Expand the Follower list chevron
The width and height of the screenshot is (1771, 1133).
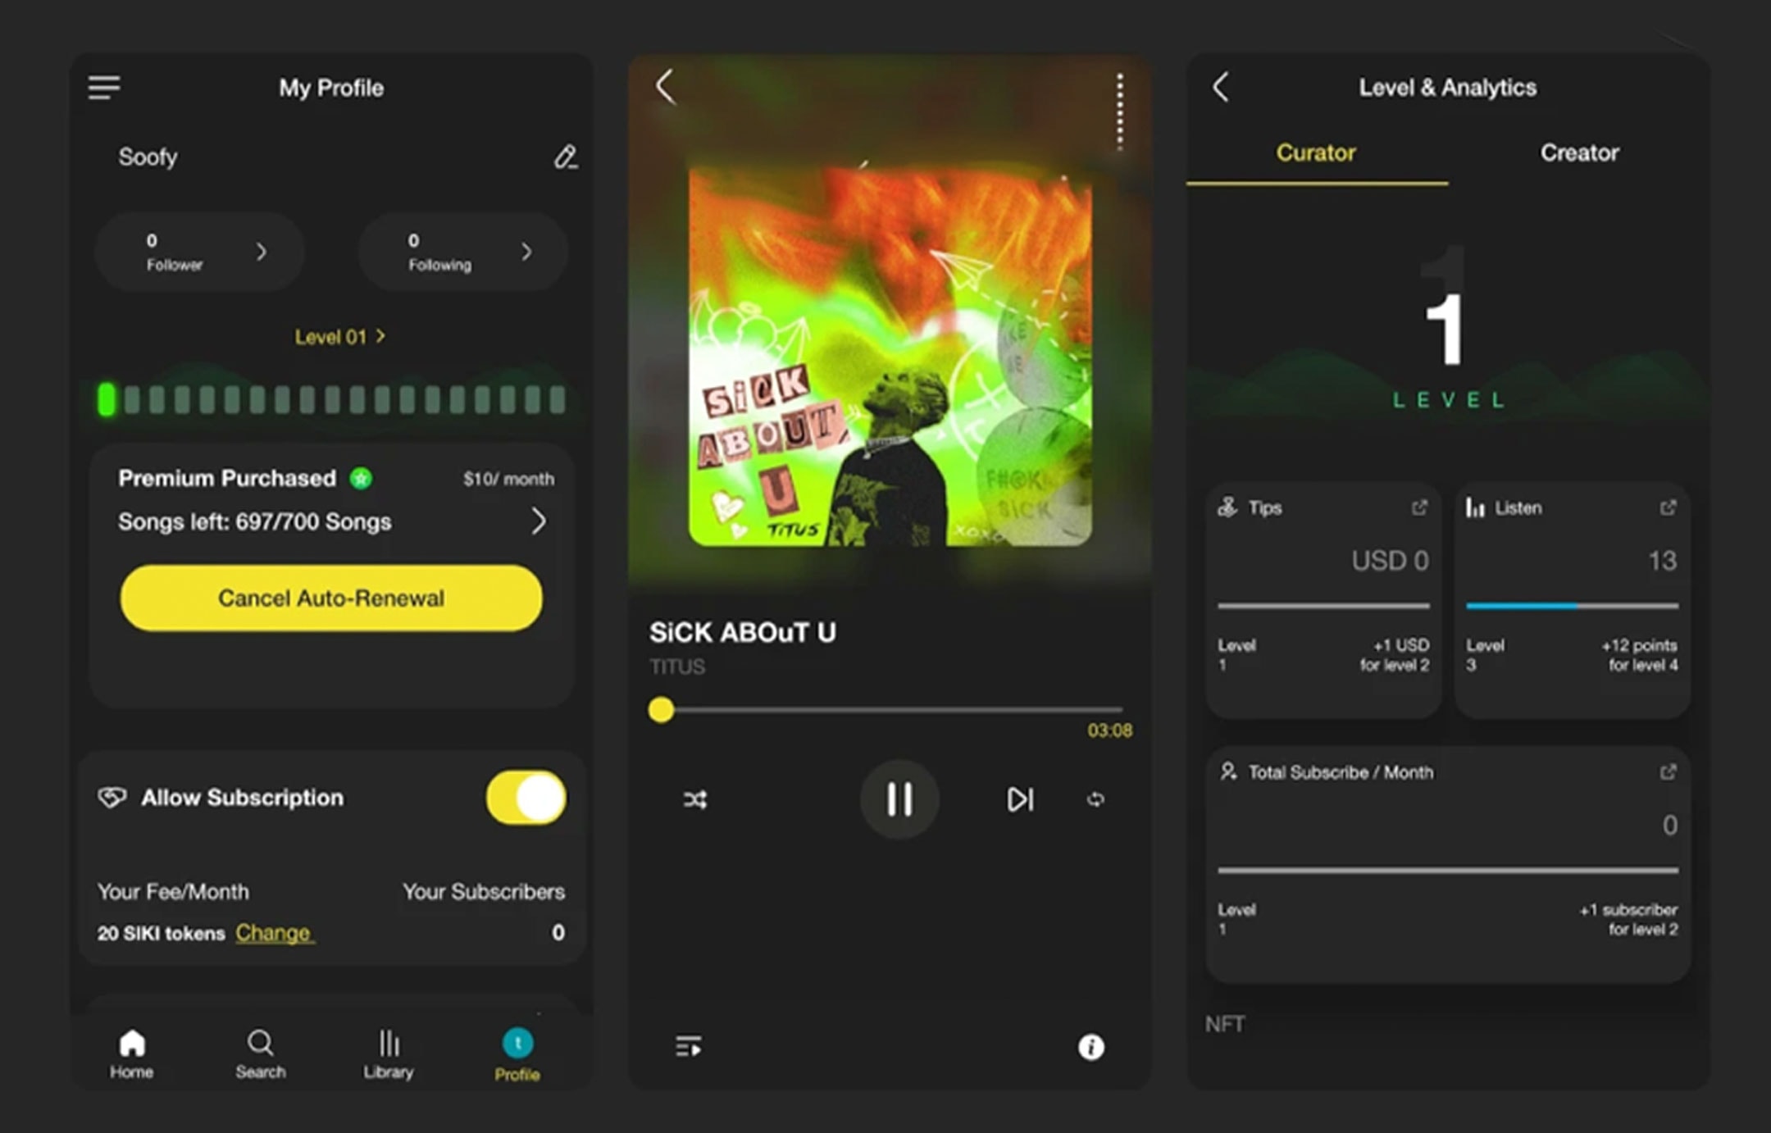[262, 252]
